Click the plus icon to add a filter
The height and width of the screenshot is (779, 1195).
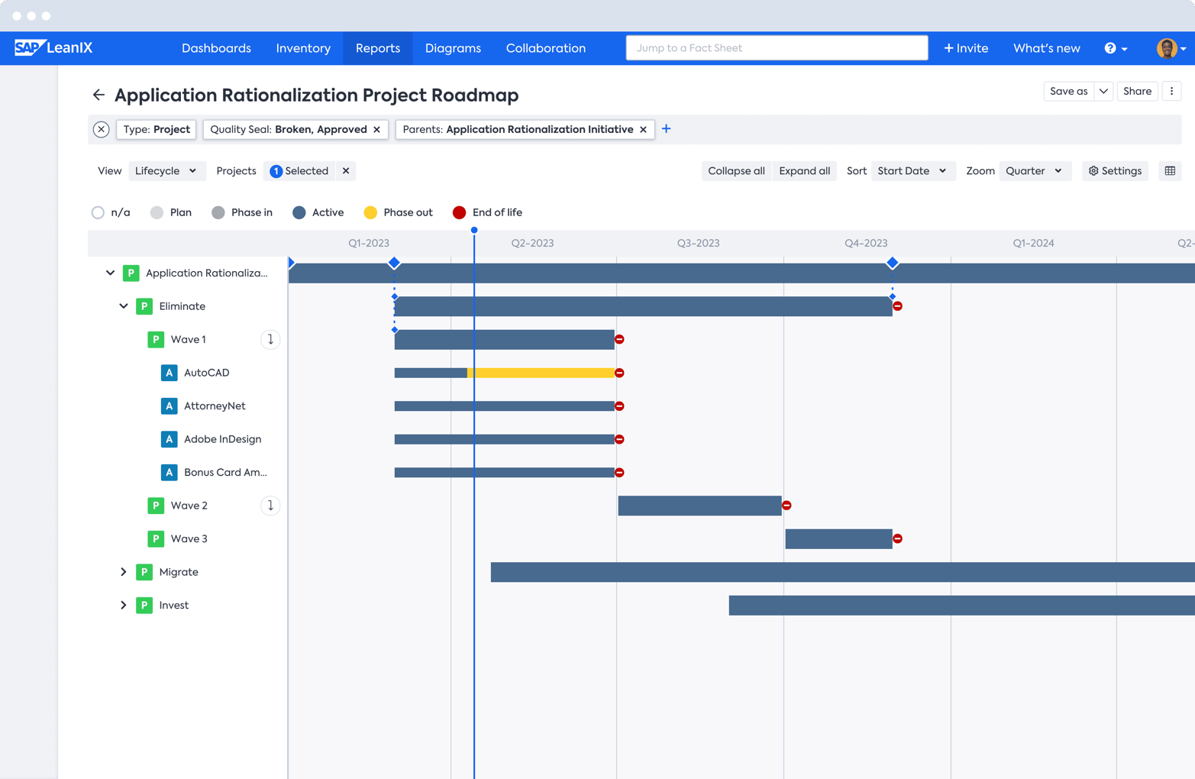pos(666,129)
